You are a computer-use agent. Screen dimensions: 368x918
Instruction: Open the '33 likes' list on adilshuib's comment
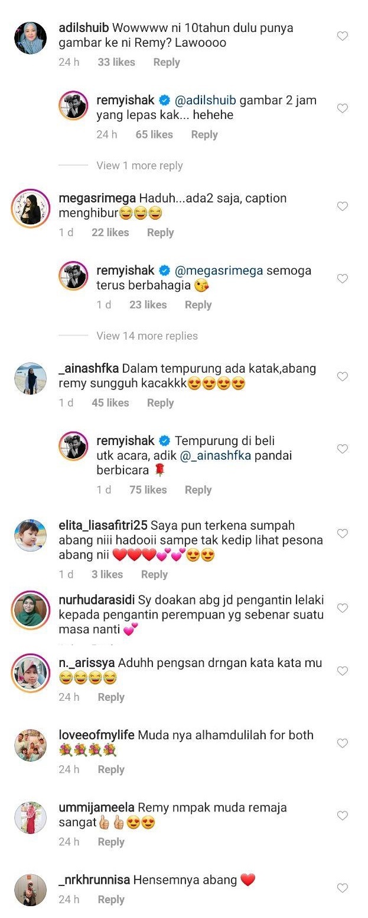coord(116,62)
